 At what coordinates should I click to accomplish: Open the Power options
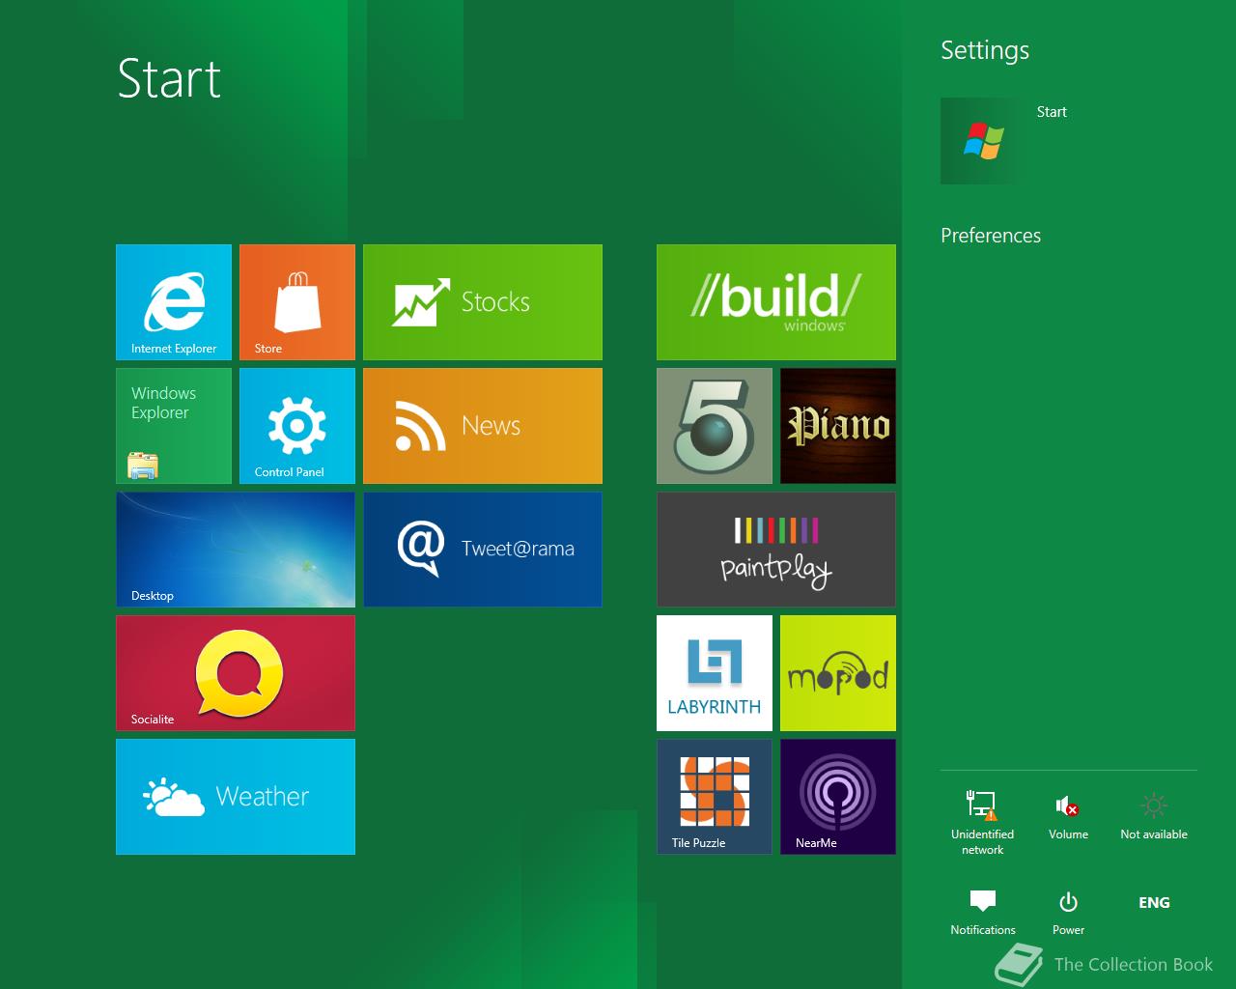[x=1068, y=913]
